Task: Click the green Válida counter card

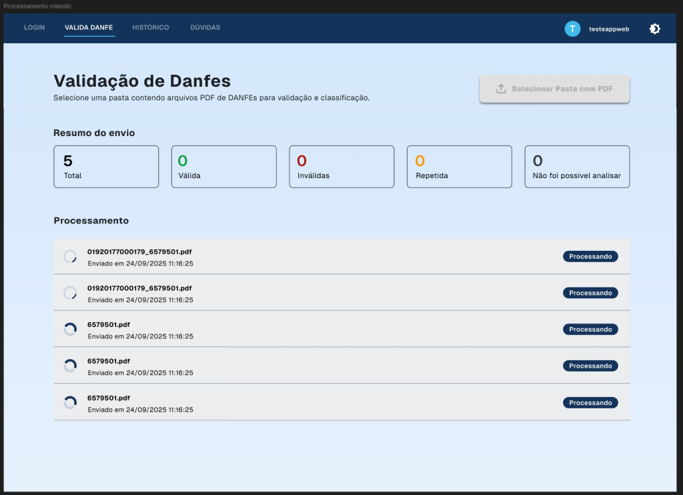Action: (x=223, y=166)
